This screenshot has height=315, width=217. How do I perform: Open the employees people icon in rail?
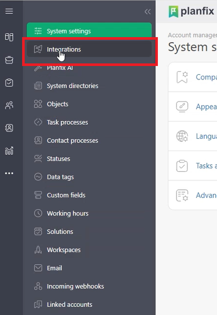point(9,105)
